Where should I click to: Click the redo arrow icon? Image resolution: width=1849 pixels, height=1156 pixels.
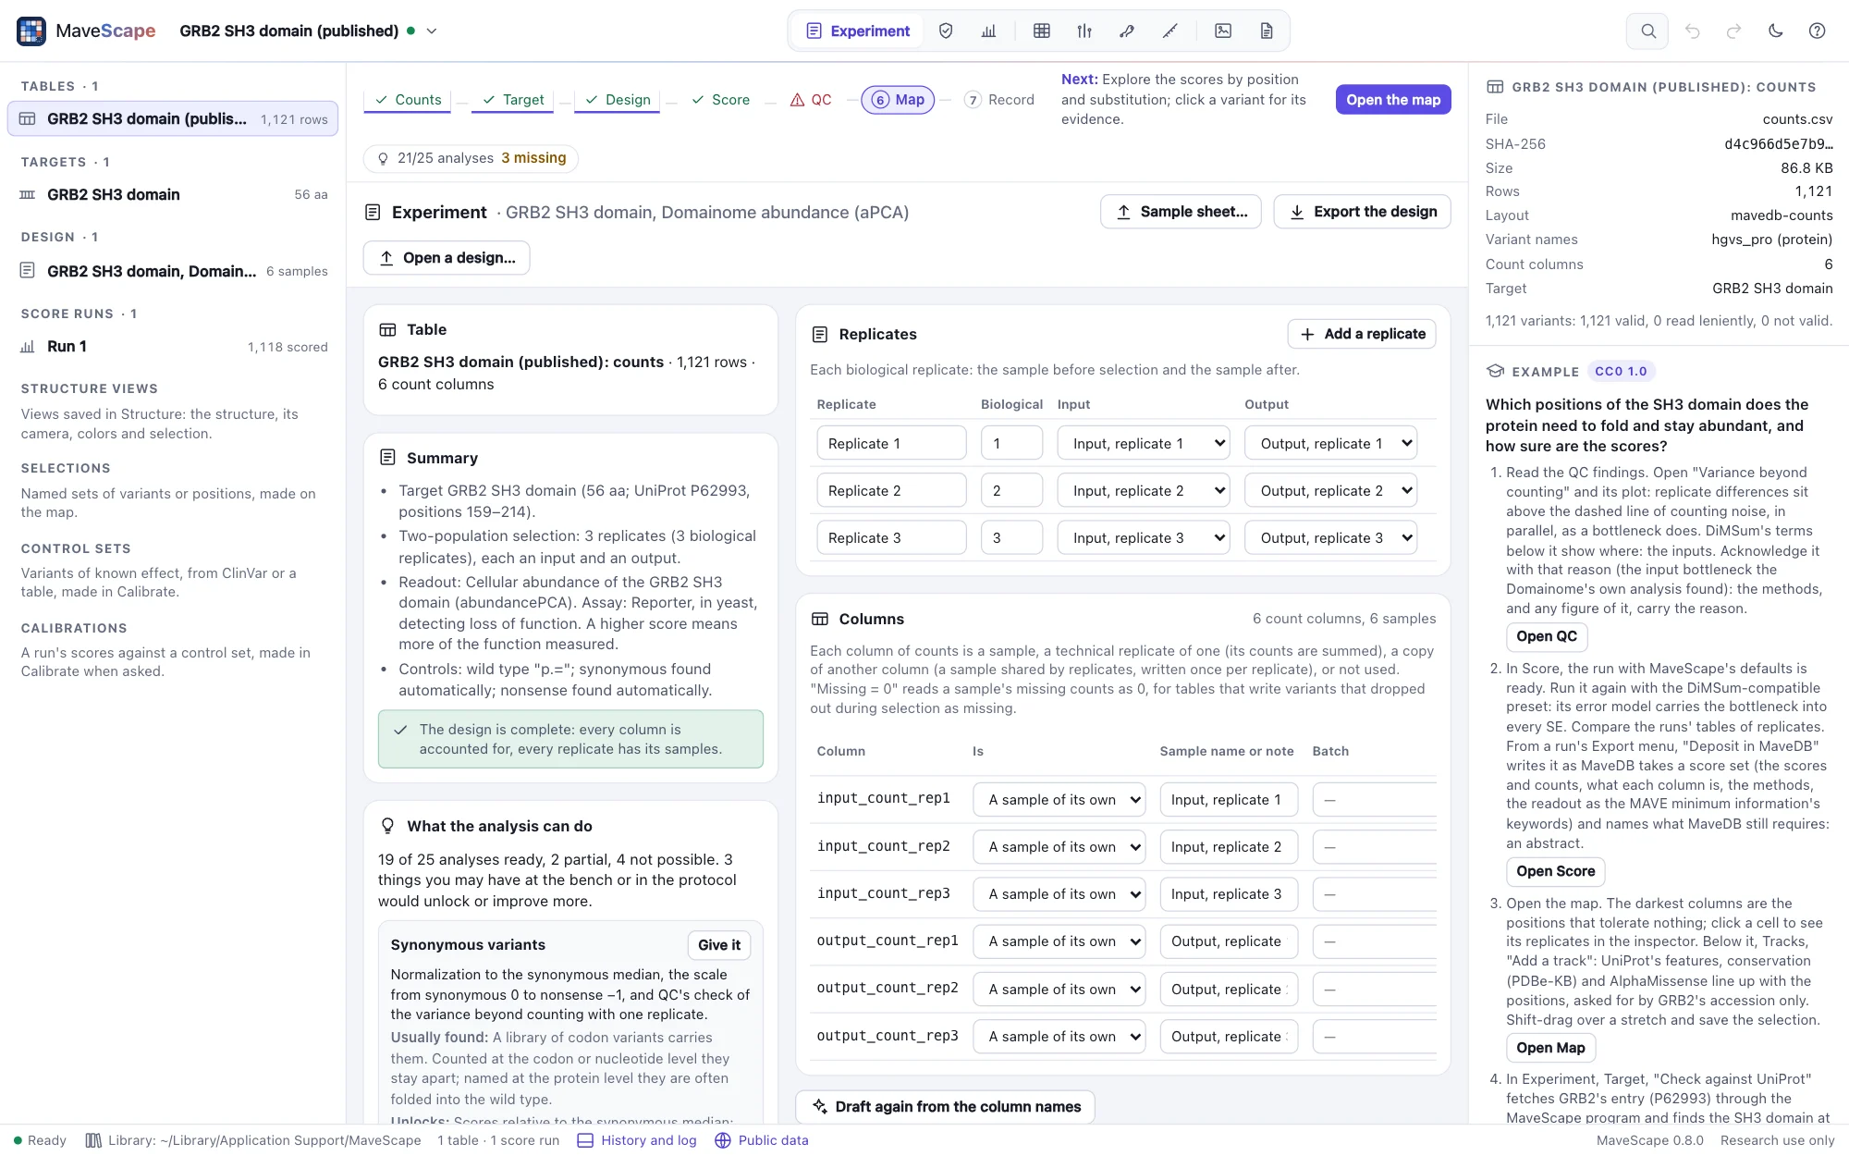(x=1733, y=31)
